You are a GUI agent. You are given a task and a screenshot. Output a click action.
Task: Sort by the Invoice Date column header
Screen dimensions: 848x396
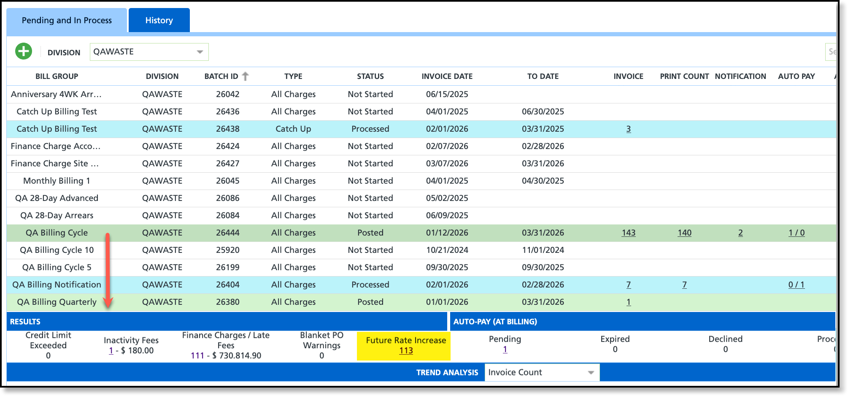447,76
